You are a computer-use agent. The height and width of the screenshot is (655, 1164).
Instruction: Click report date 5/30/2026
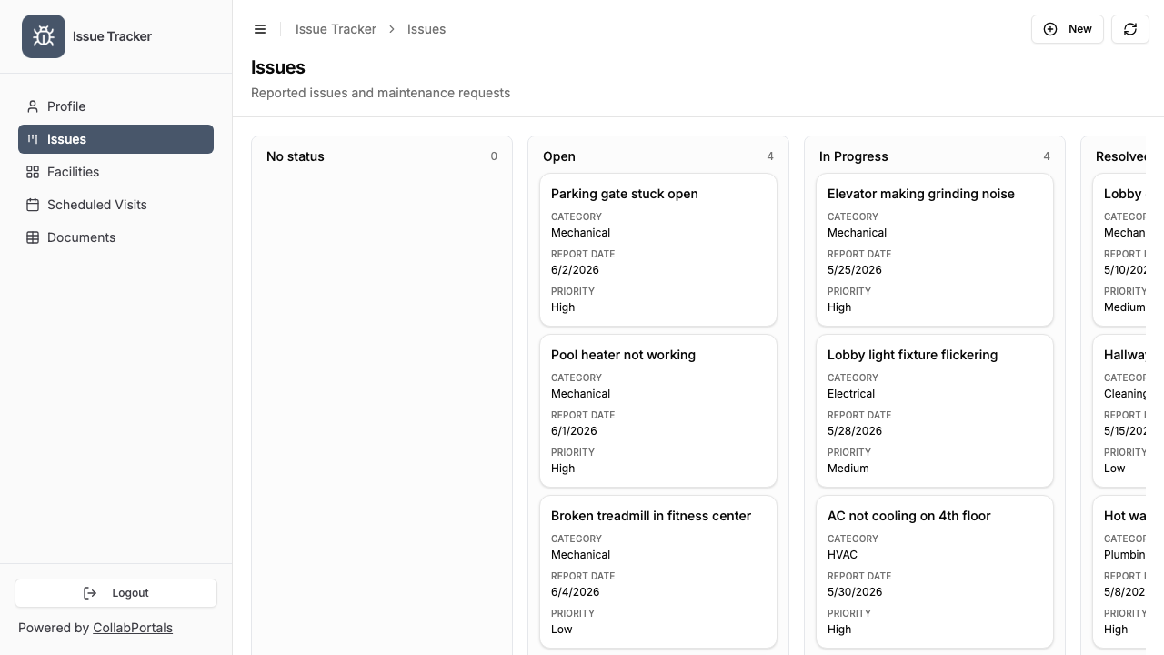pos(855,592)
